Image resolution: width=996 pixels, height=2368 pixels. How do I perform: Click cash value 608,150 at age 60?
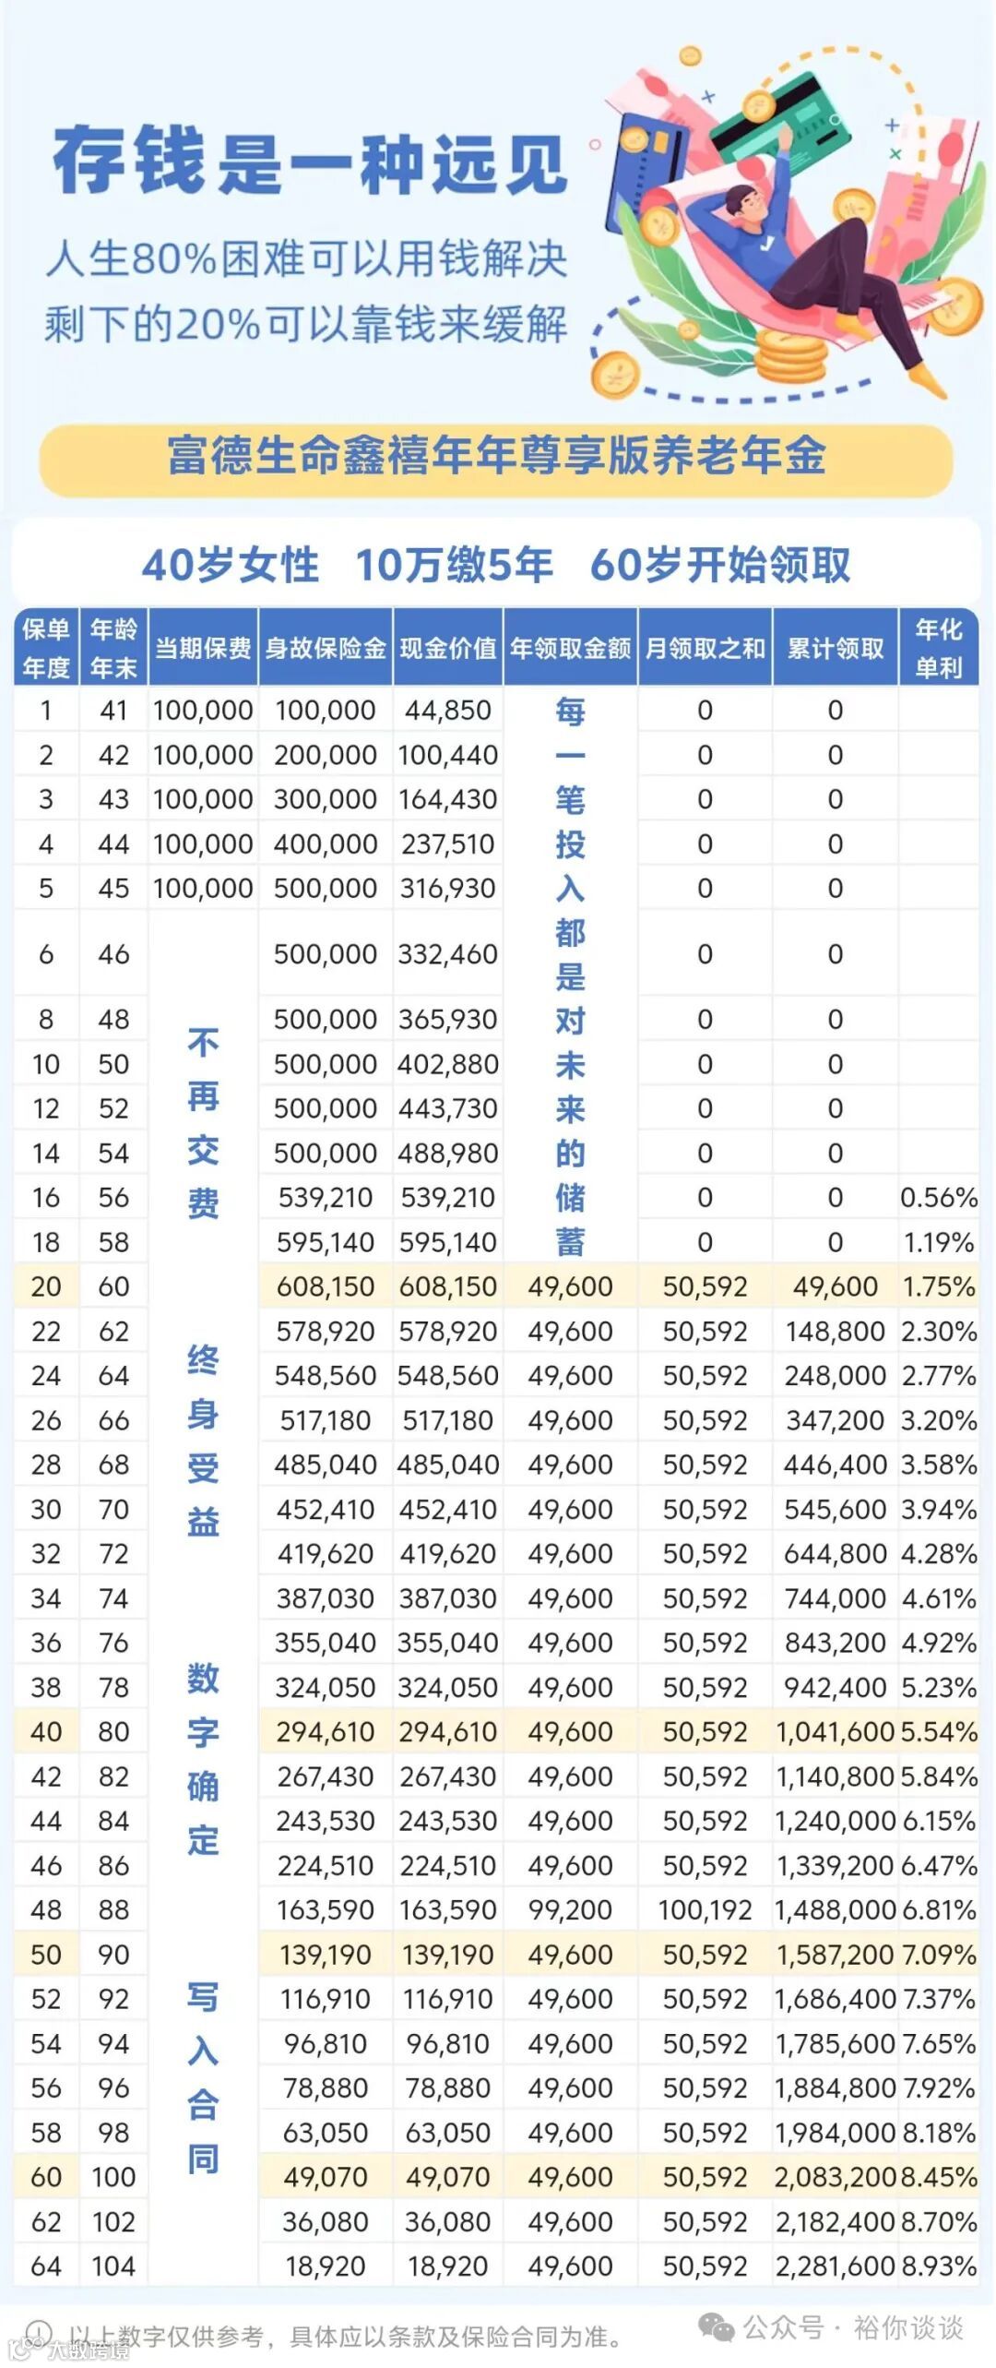[x=448, y=1286]
